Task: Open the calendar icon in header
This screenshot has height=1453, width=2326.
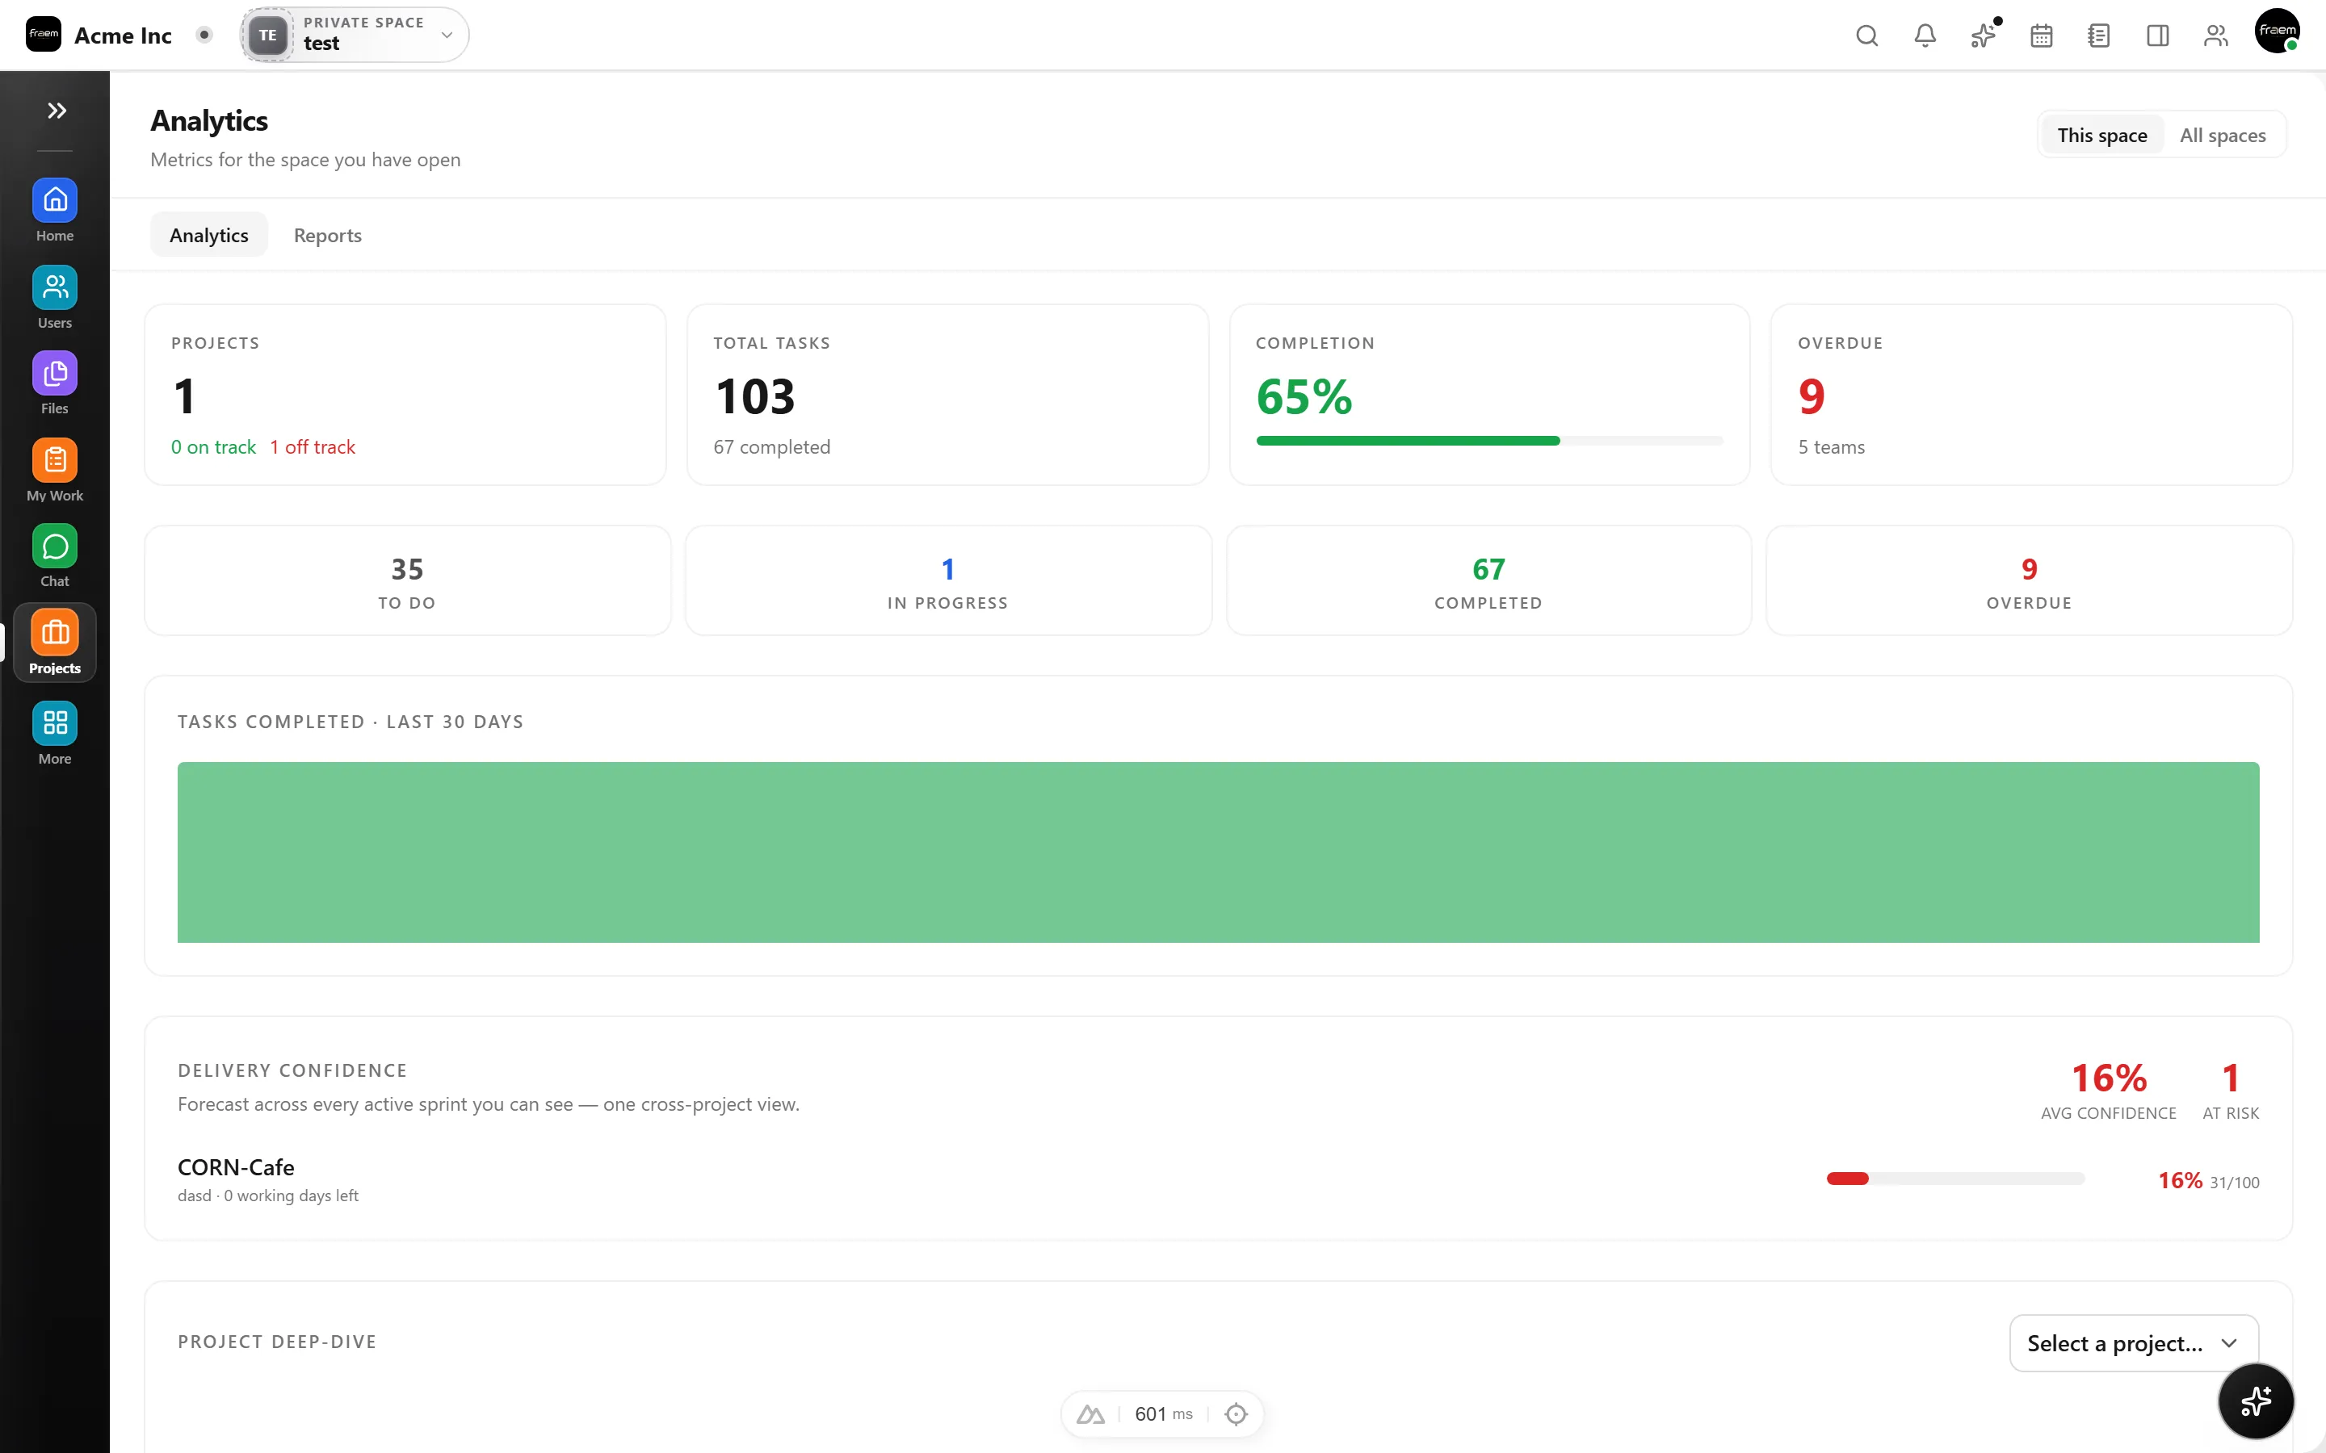Action: 2042,36
